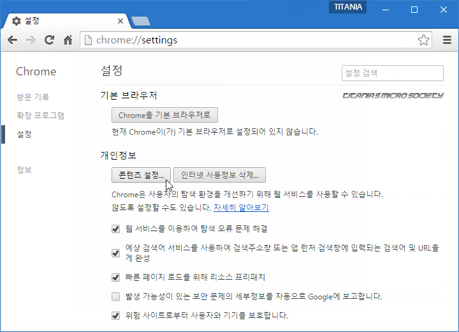
Task: Click the 인터넷 사용정보 삭제... button
Action: pyautogui.click(x=219, y=175)
